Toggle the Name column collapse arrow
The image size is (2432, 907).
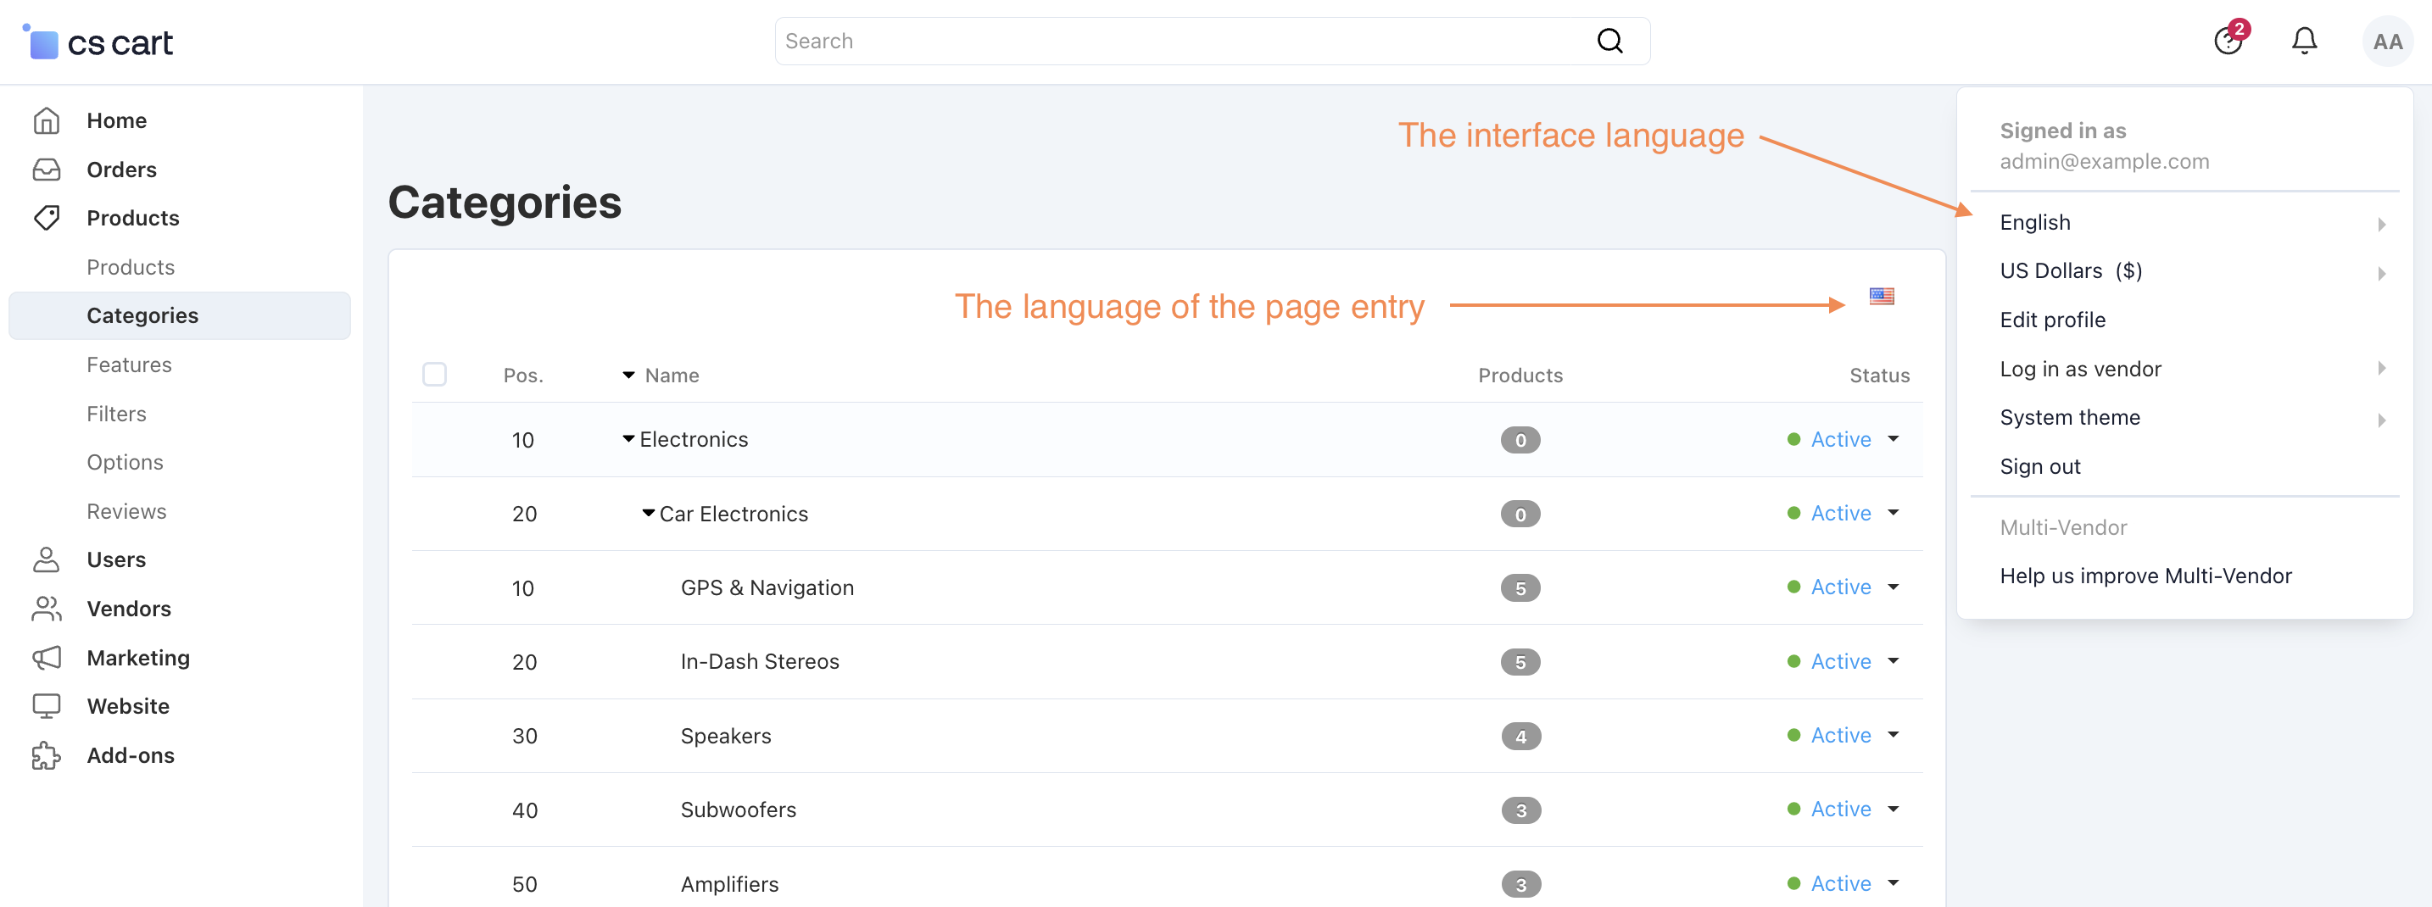[628, 376]
